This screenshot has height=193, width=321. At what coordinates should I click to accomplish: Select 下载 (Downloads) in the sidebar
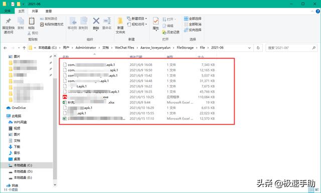[15, 146]
